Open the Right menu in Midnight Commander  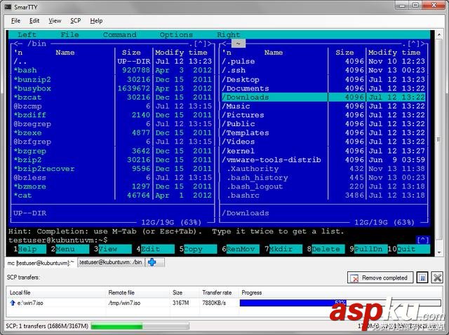click(229, 34)
